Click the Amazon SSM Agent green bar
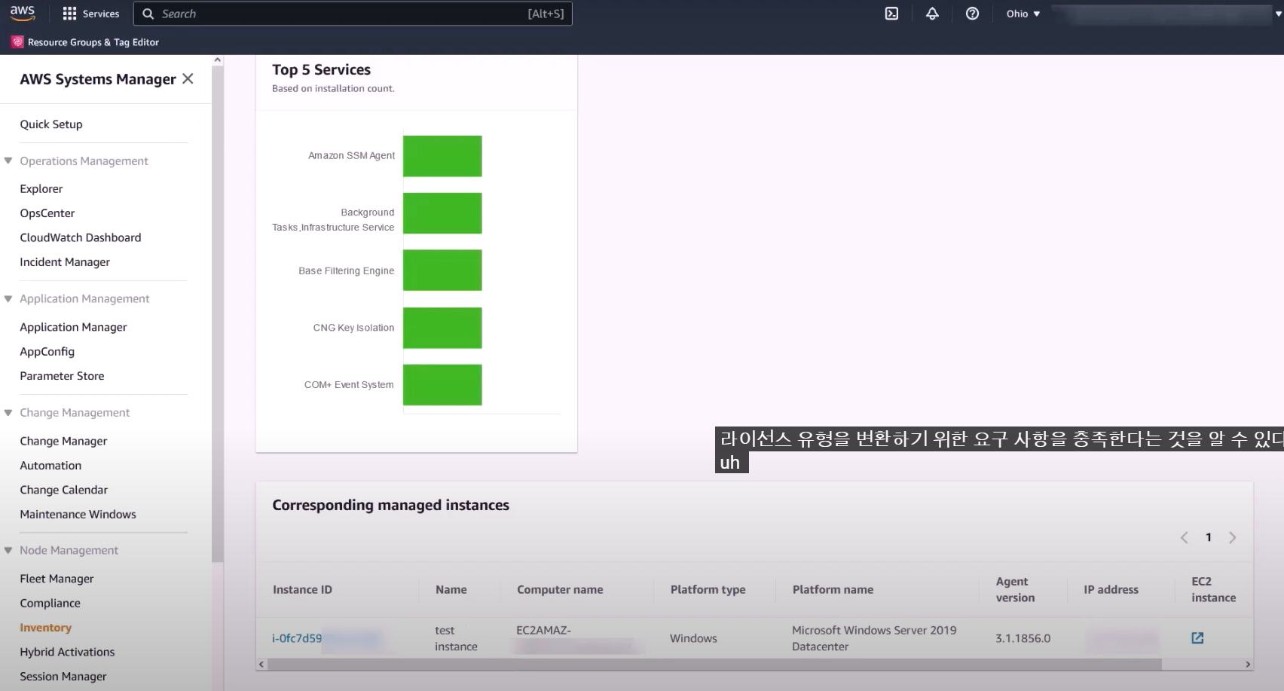 (x=442, y=156)
